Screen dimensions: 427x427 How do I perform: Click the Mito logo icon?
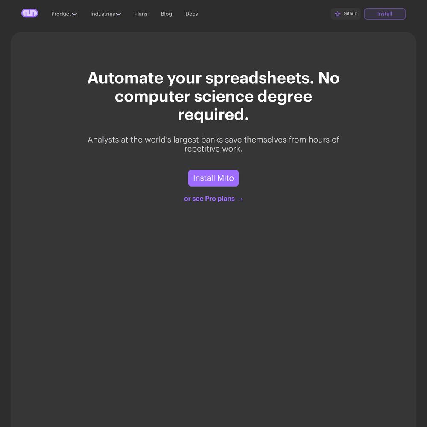[x=30, y=13]
